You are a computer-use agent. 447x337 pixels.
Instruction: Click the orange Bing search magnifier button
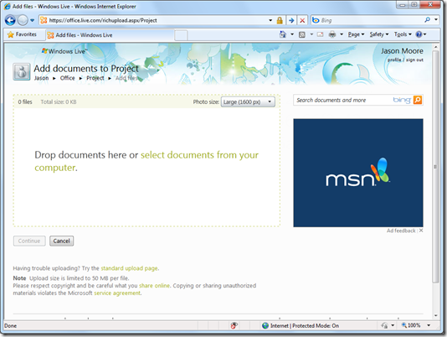[418, 100]
